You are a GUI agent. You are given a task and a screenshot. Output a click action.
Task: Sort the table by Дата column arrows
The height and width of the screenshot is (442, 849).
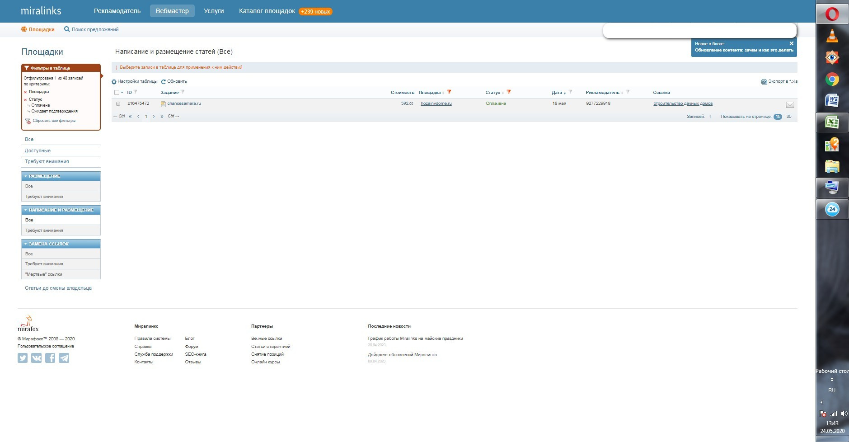click(565, 93)
